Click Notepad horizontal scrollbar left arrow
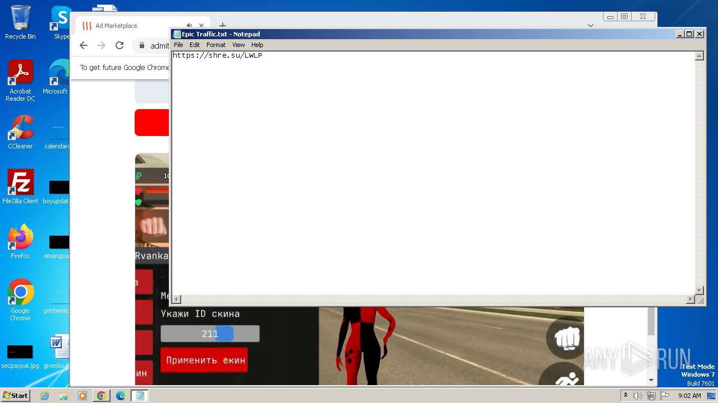Screen dimensions: 718x403 [x=176, y=299]
